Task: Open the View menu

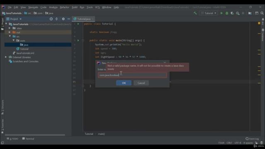Action: pos(23,7)
